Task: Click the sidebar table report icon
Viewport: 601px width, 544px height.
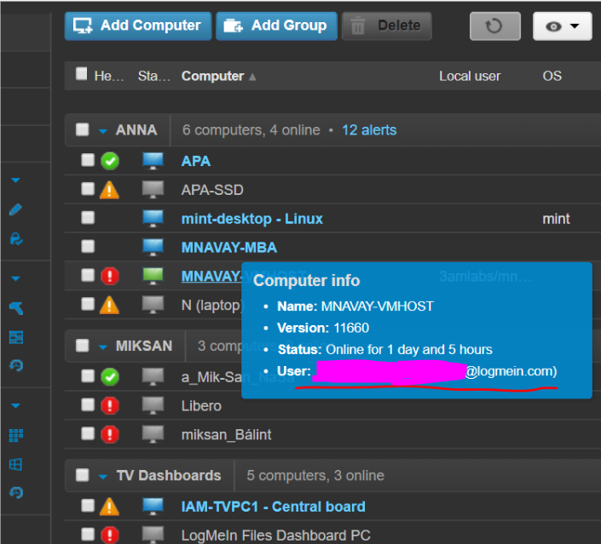Action: tap(15, 337)
